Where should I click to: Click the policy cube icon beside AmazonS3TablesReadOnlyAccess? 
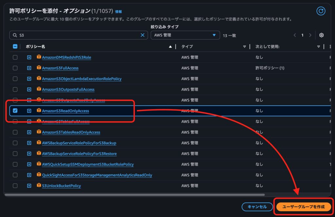39,132
